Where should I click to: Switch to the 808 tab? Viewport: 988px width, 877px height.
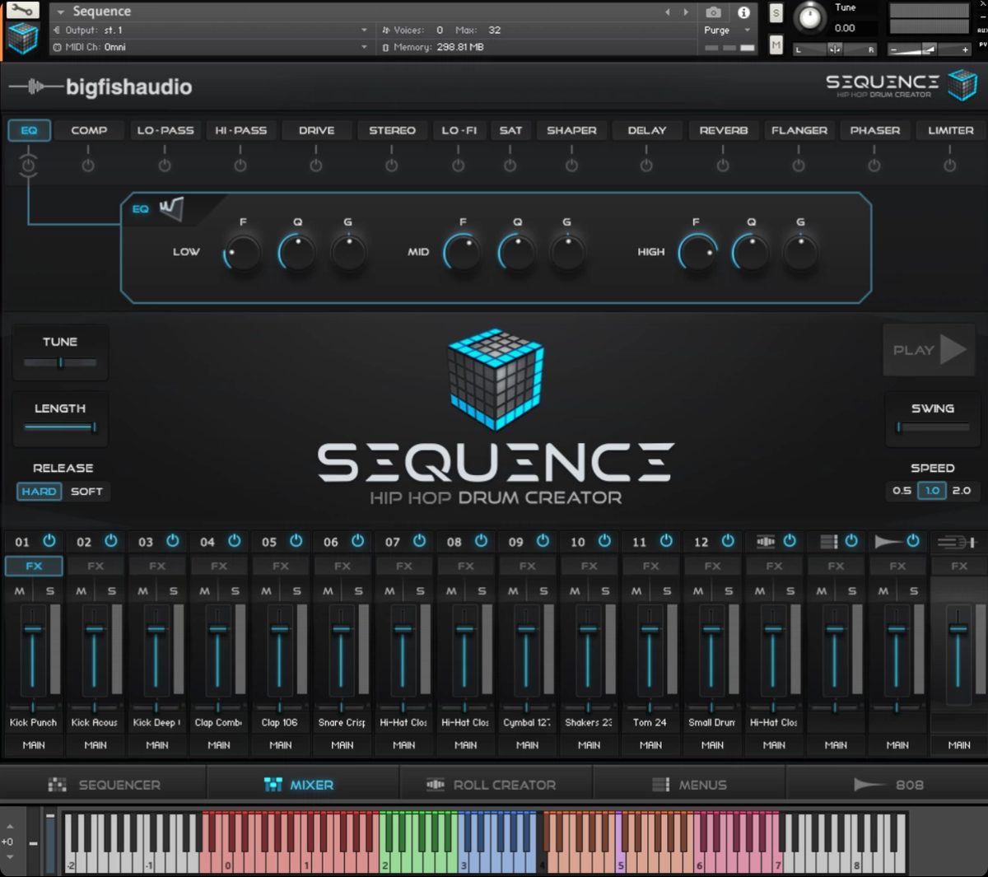pyautogui.click(x=888, y=785)
